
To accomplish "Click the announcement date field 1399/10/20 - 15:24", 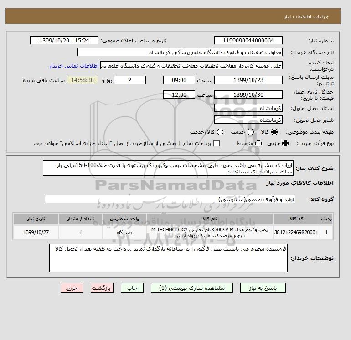I will point(64,40).
